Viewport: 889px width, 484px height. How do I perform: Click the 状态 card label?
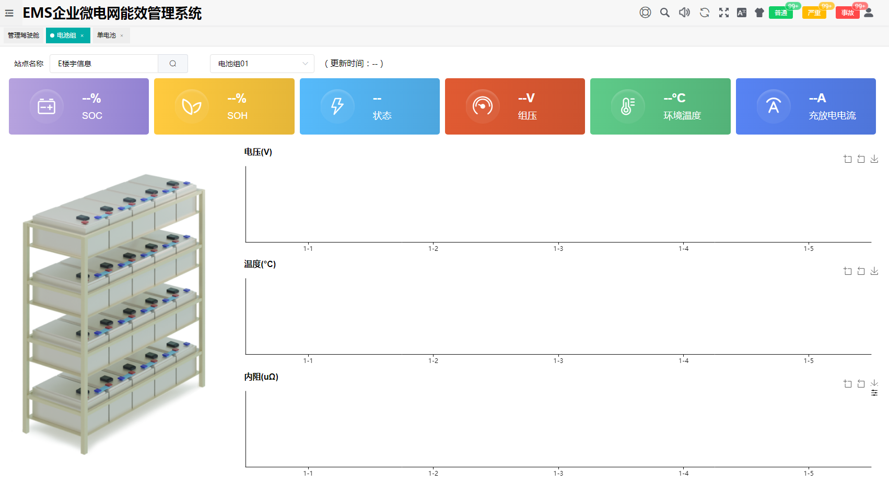point(382,116)
